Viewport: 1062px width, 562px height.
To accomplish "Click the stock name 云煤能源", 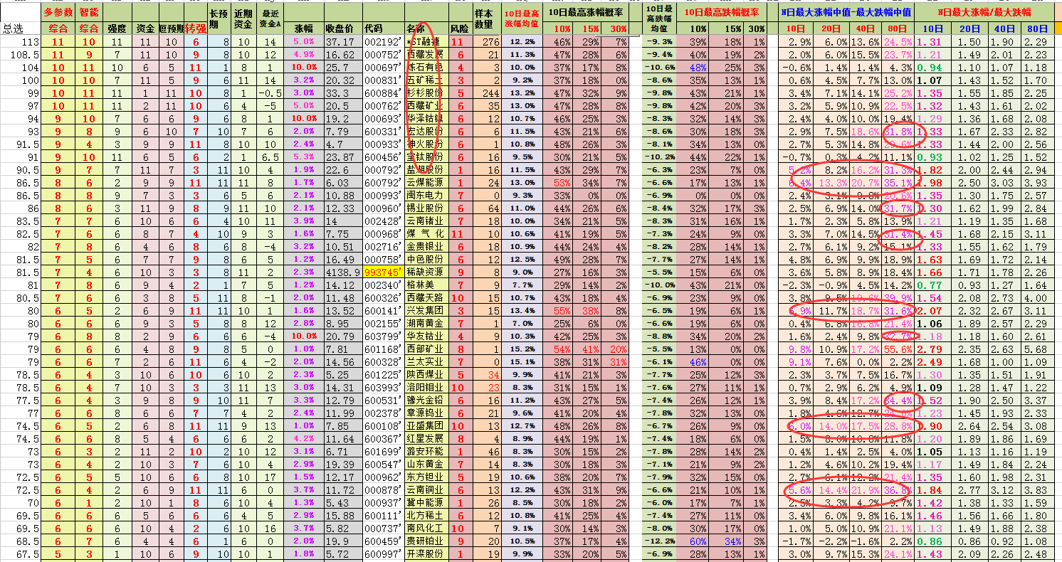I will 426,183.
